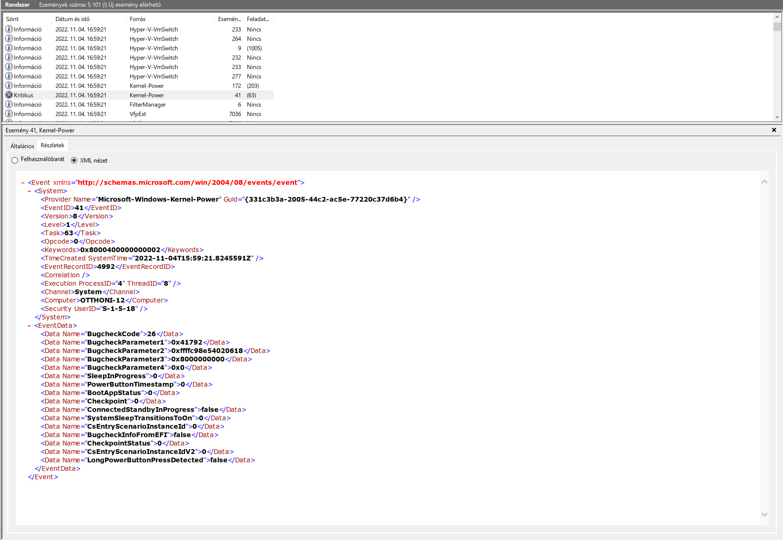
Task: Click info icon of Kernel-Power 172 row
Action: tap(9, 86)
